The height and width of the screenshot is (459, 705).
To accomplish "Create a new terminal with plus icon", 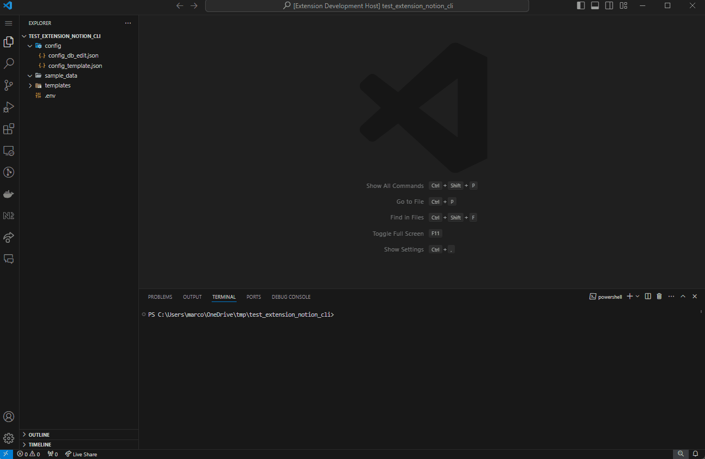I will tap(630, 296).
